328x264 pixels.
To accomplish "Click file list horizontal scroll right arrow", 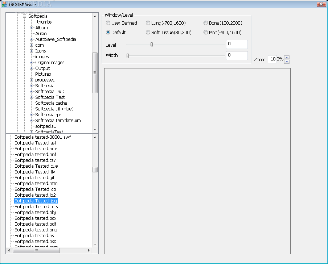I will tap(89, 250).
